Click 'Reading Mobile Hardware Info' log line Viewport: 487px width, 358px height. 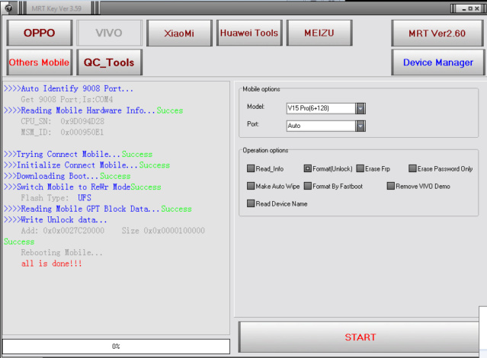(x=93, y=110)
